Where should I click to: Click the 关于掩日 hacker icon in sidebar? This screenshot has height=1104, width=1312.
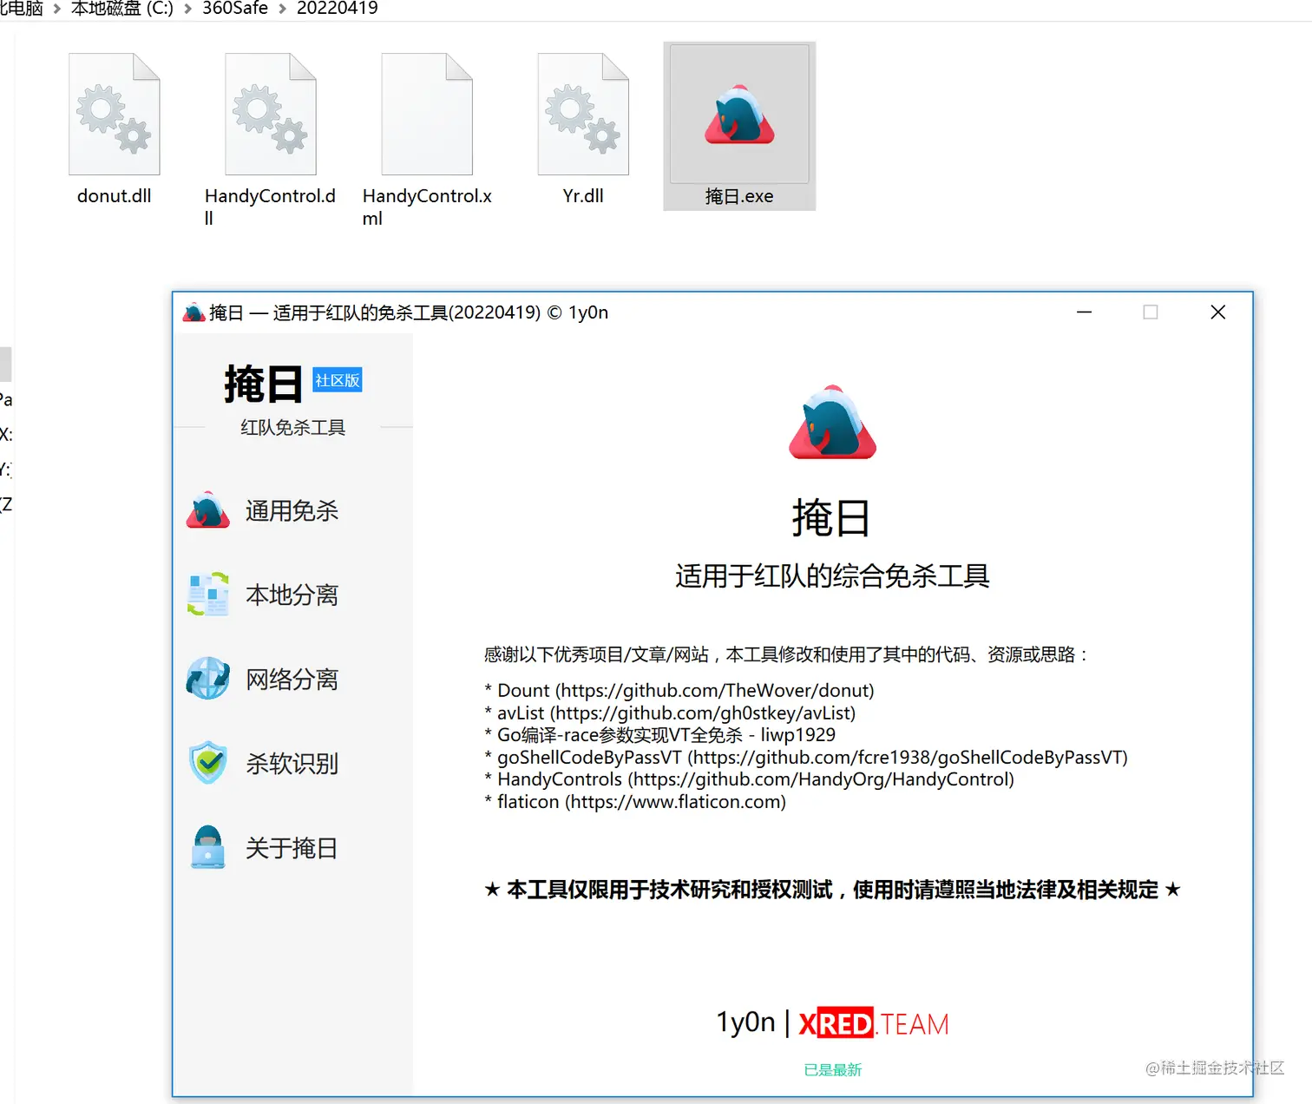click(208, 847)
